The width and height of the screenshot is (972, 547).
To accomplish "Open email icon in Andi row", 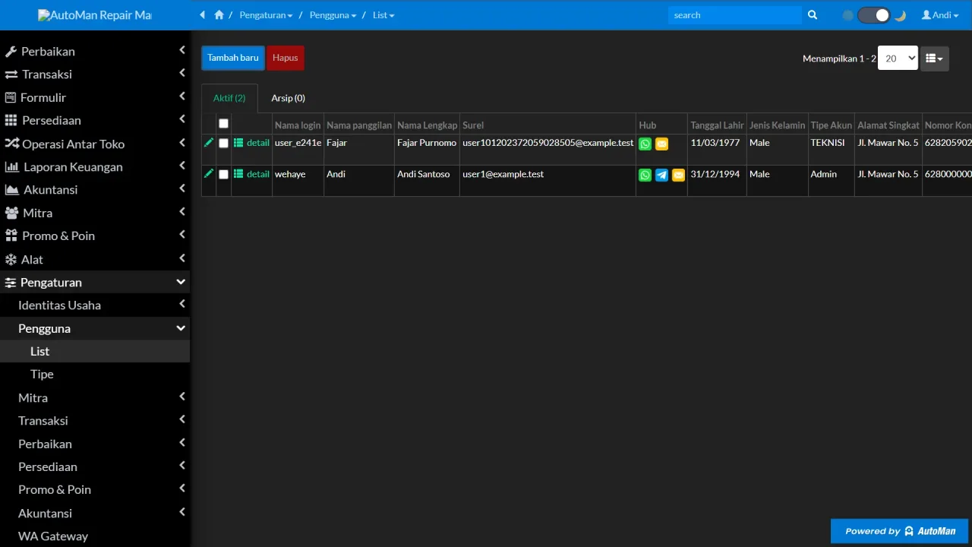I will point(678,175).
